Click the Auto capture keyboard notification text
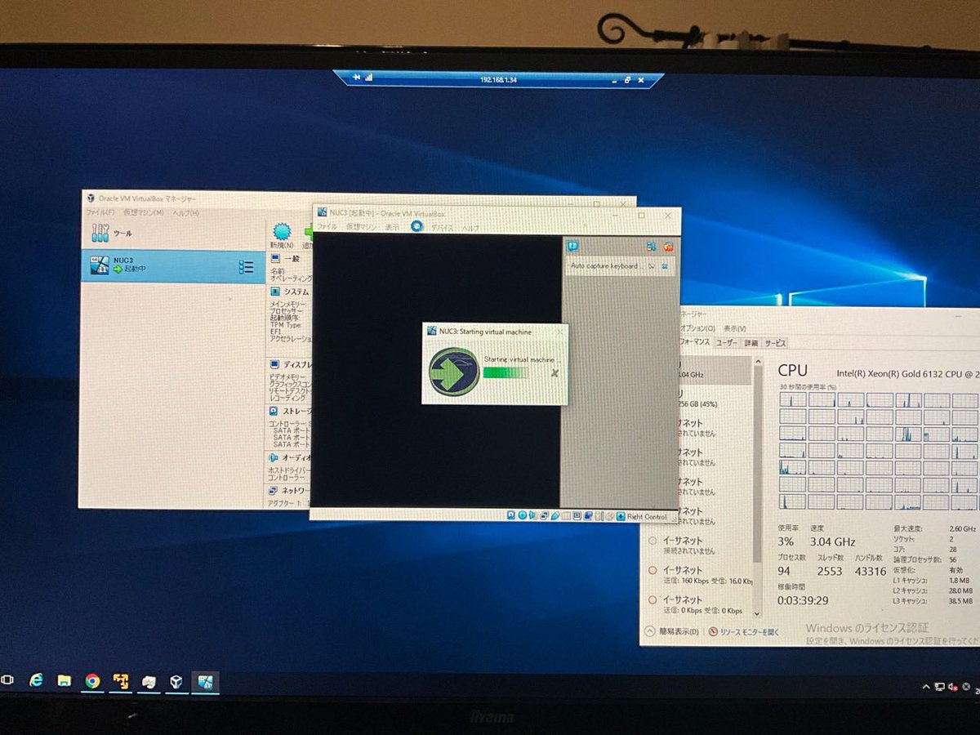Viewport: 980px width, 735px height. point(604,266)
